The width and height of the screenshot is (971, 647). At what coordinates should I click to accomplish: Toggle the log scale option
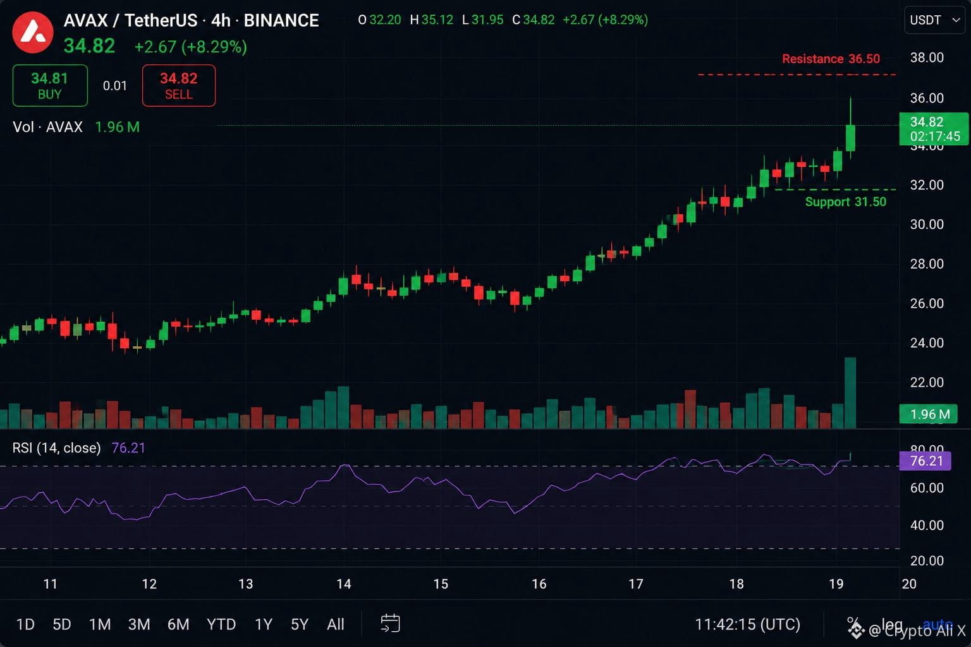click(892, 624)
